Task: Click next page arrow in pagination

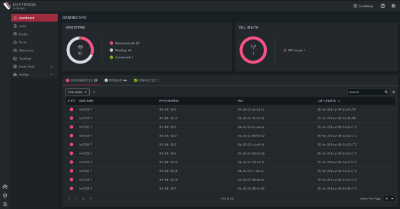Action: 90,199
